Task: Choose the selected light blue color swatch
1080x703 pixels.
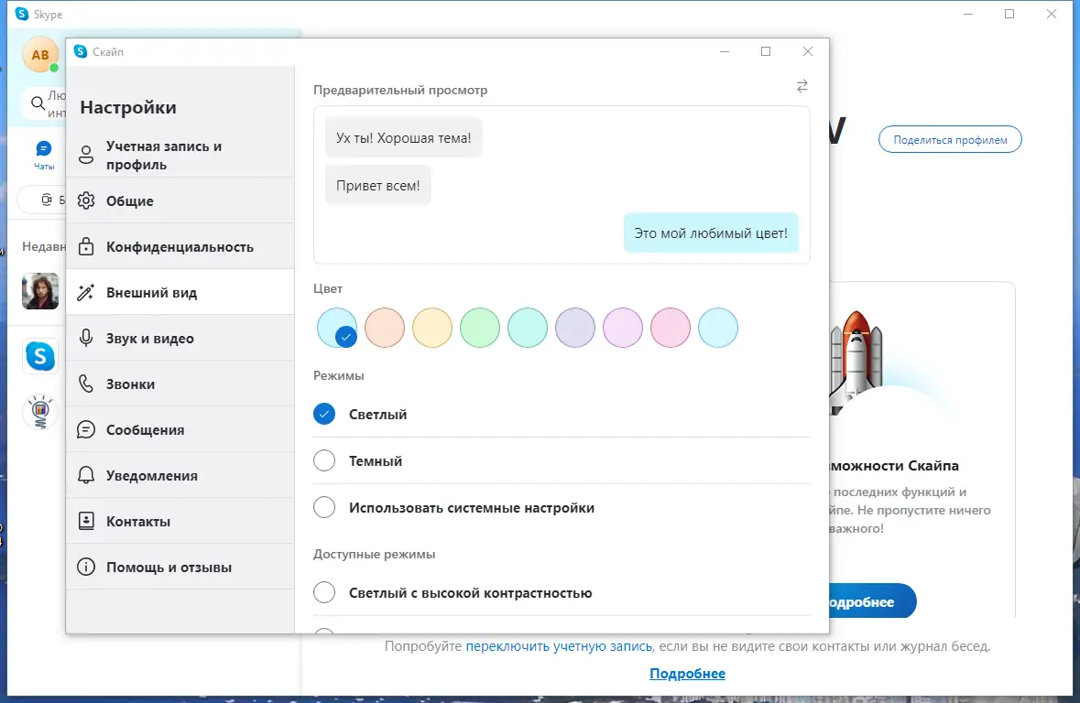Action: (x=337, y=328)
